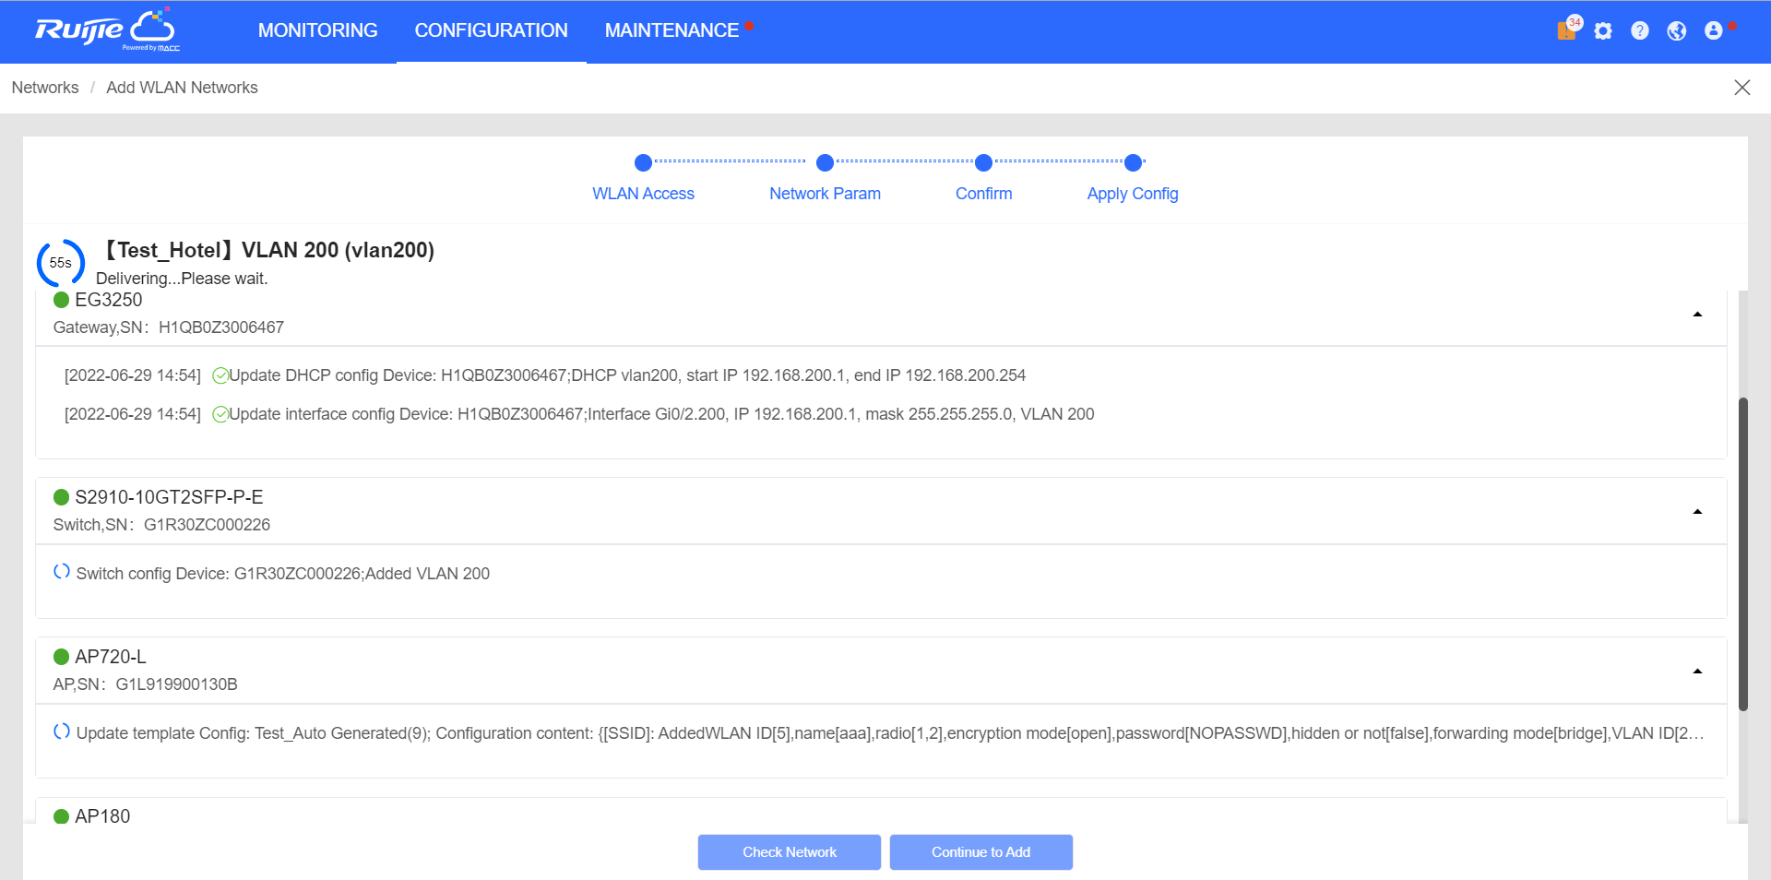Go to the Network Param step
The image size is (1771, 880).
click(x=825, y=194)
